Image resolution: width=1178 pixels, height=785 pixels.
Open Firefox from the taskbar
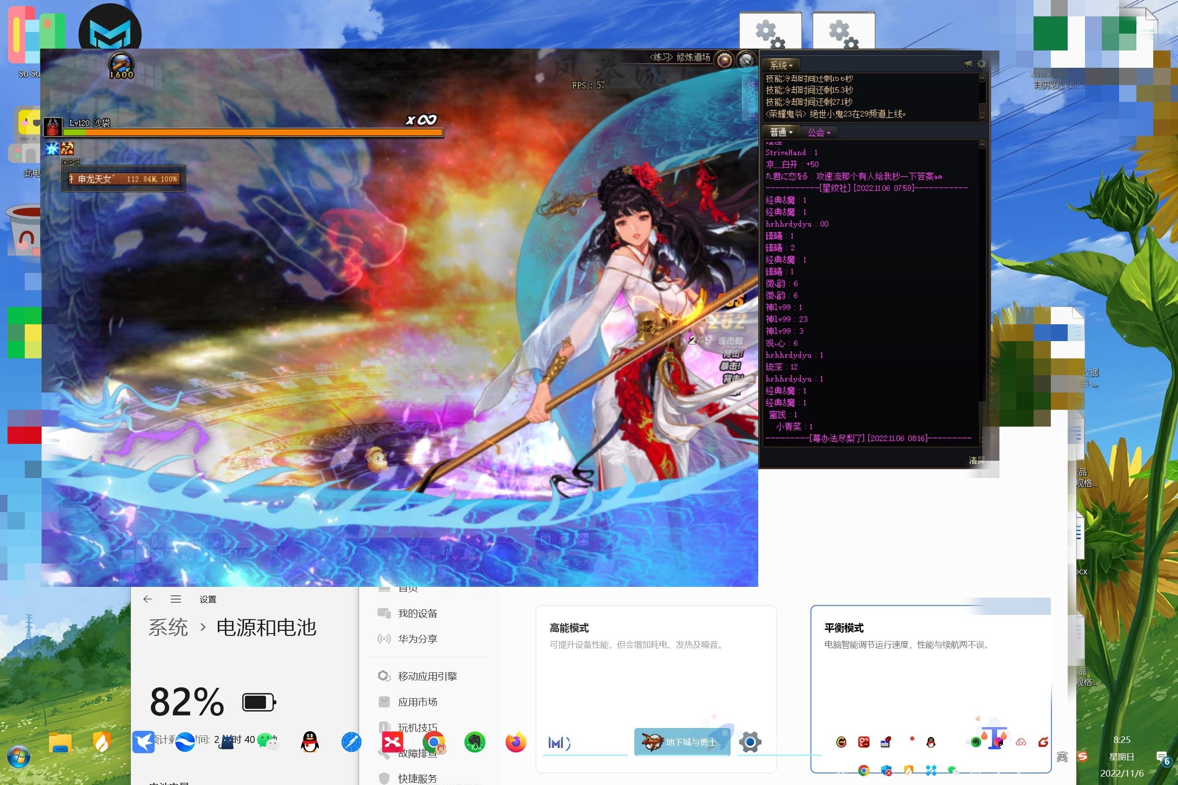point(516,742)
